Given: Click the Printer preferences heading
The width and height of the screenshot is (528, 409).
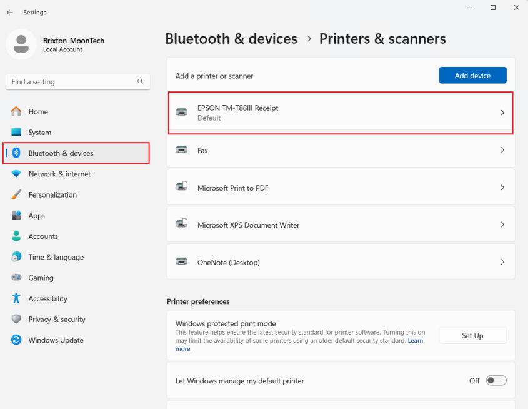Looking at the screenshot, I should 198,301.
